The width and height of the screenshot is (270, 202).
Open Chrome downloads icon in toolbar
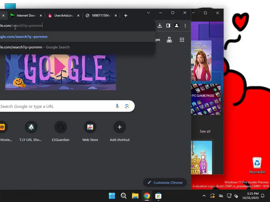click(x=160, y=26)
